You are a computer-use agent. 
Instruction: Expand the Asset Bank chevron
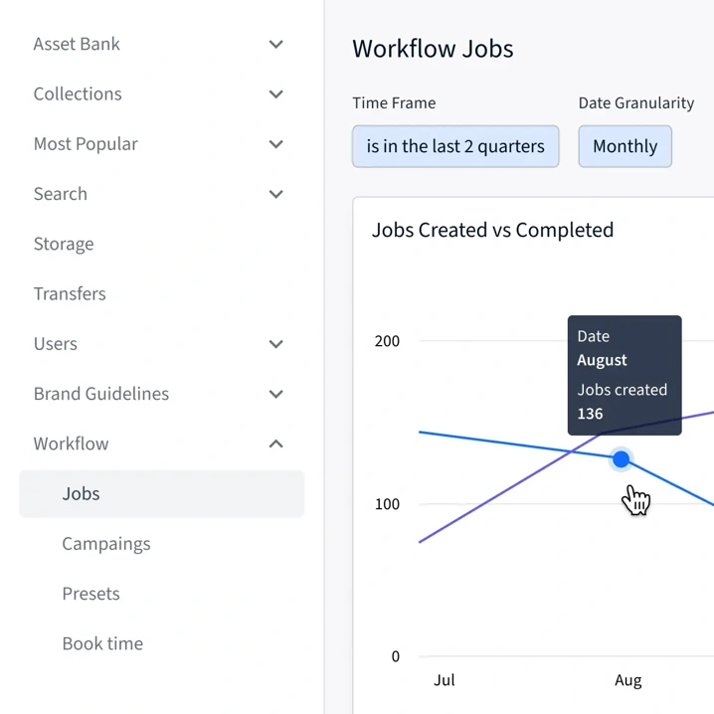point(276,45)
